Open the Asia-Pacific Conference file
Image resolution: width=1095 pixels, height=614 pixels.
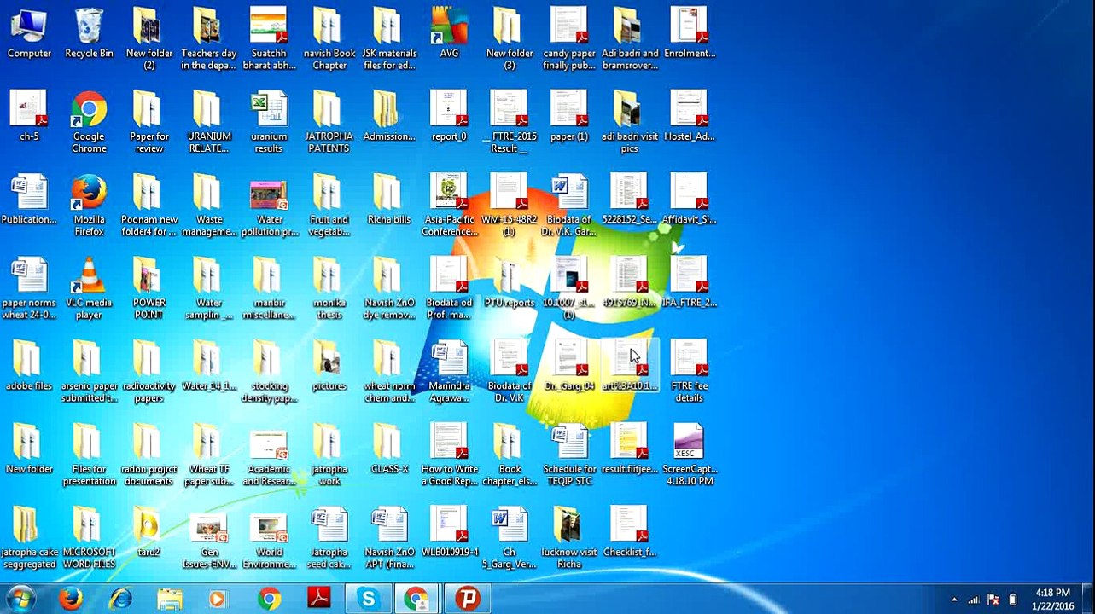point(449,206)
